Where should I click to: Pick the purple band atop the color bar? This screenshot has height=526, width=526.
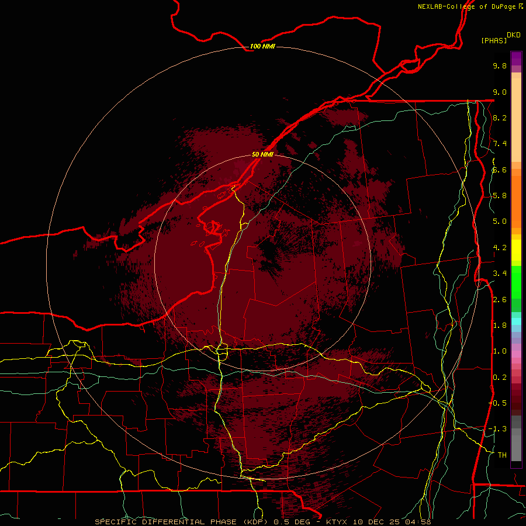coord(516,58)
